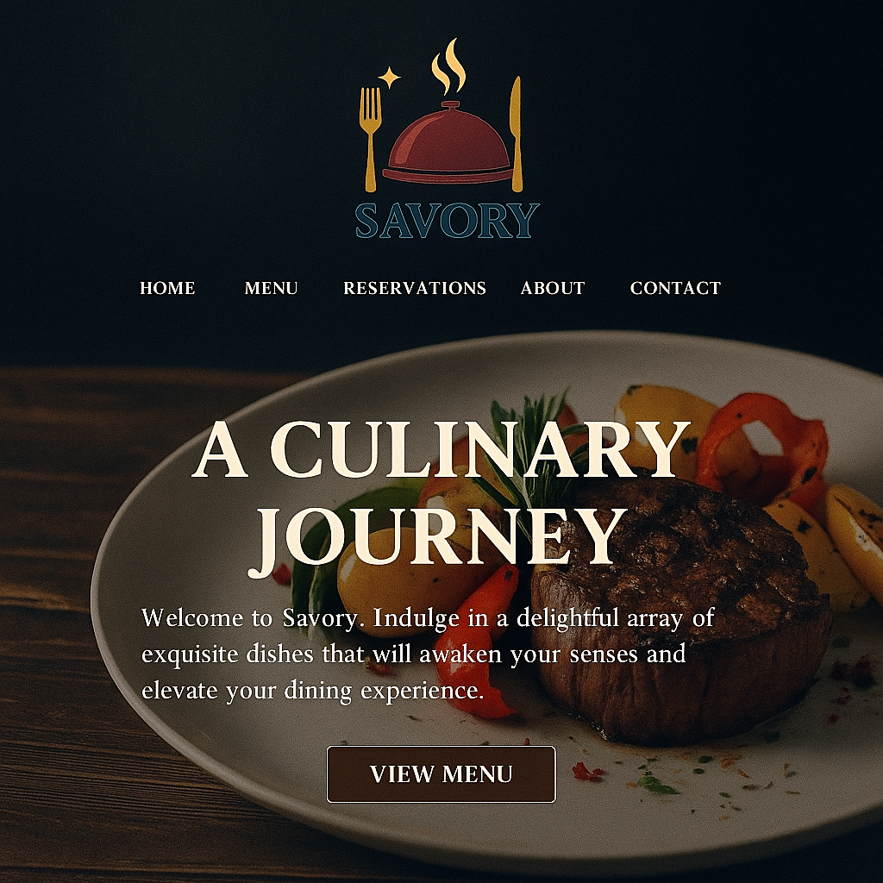This screenshot has height=883, width=883.
Task: Click the A Culinary Journey headline
Action: click(441, 496)
